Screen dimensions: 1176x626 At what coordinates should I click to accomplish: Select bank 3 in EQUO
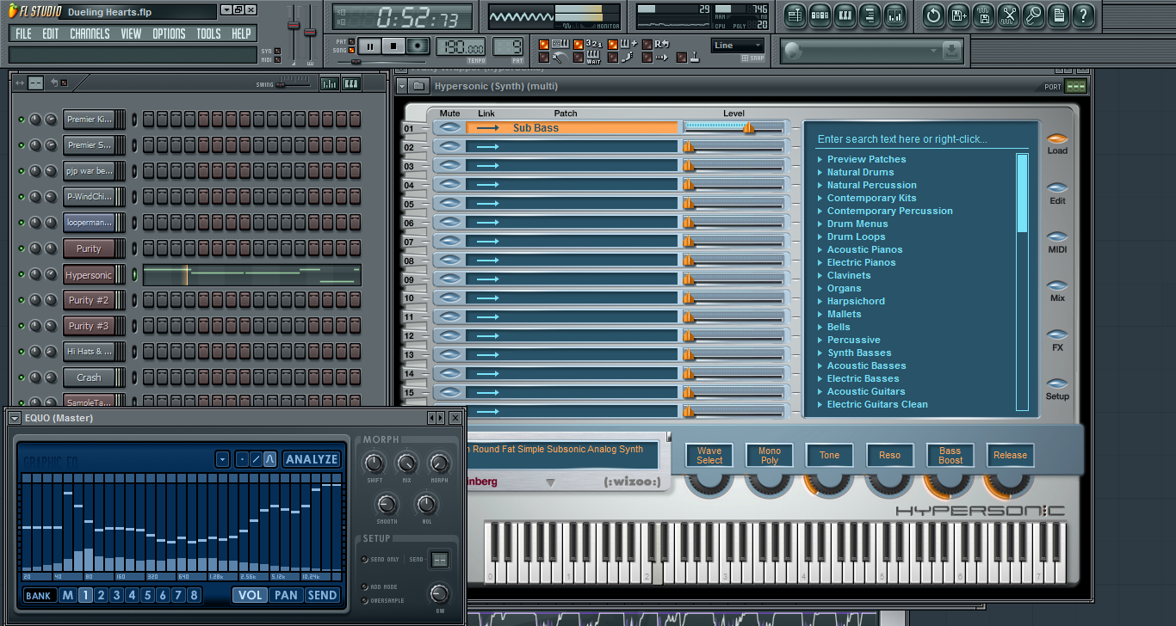(x=116, y=595)
